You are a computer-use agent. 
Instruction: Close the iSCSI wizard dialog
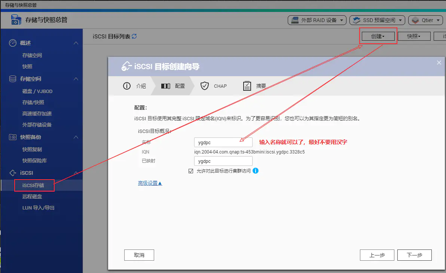point(439,63)
